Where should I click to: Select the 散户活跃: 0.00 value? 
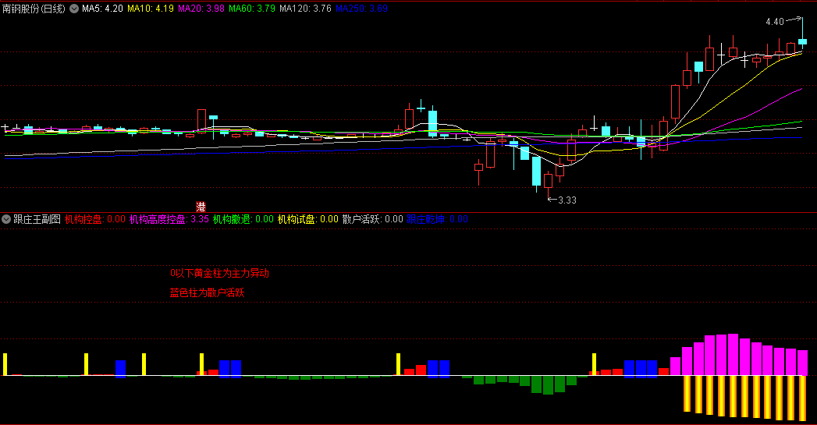point(372,219)
